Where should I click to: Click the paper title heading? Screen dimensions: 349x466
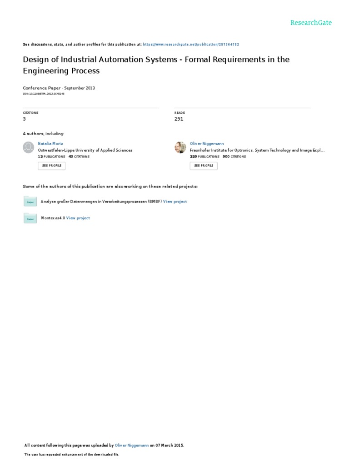point(156,65)
